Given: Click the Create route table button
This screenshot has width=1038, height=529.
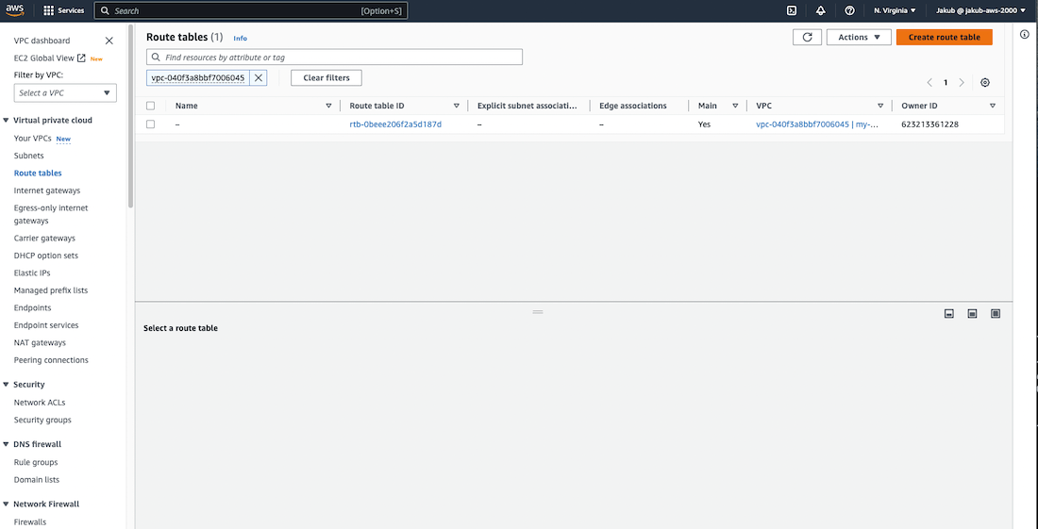Looking at the screenshot, I should click(x=944, y=38).
